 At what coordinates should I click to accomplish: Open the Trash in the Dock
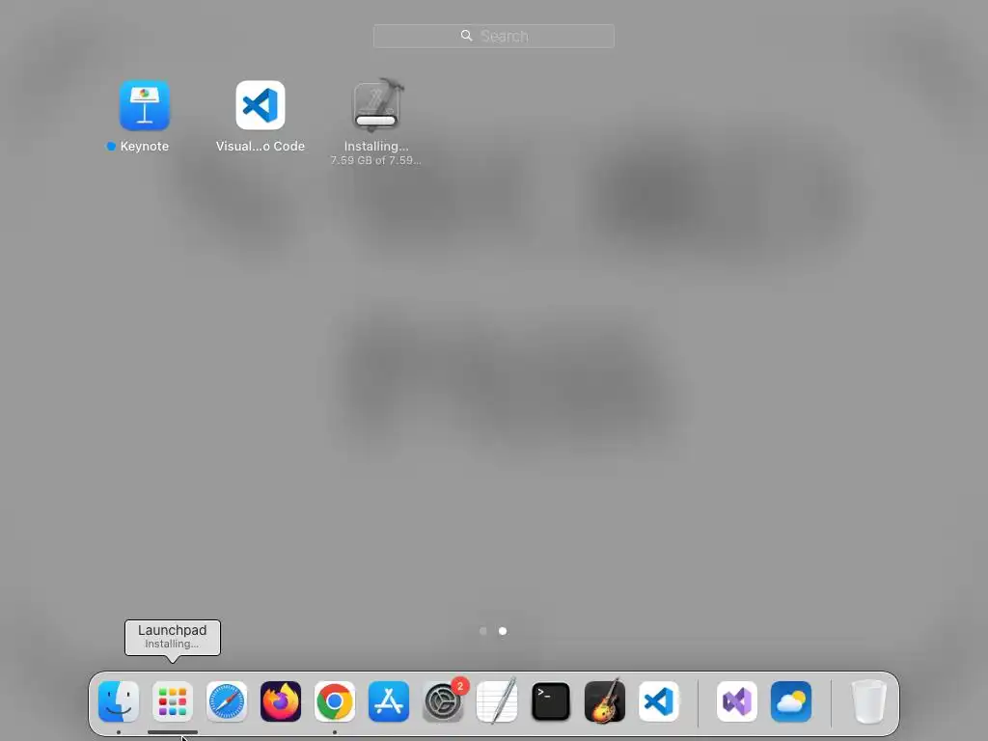869,701
